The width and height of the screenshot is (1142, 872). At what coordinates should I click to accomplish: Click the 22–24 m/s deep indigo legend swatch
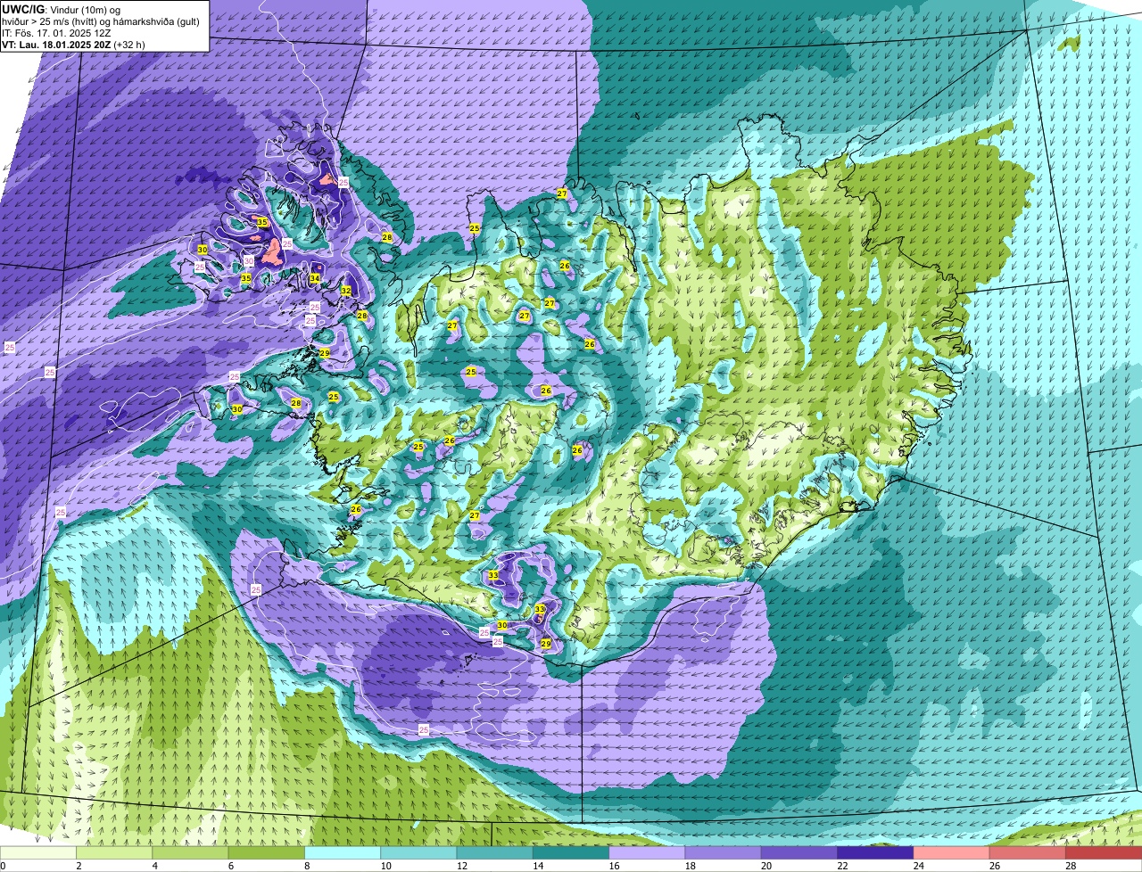[x=874, y=853]
